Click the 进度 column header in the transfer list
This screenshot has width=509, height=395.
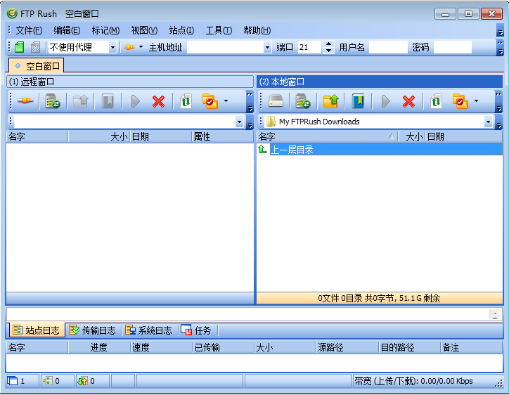pyautogui.click(x=99, y=348)
